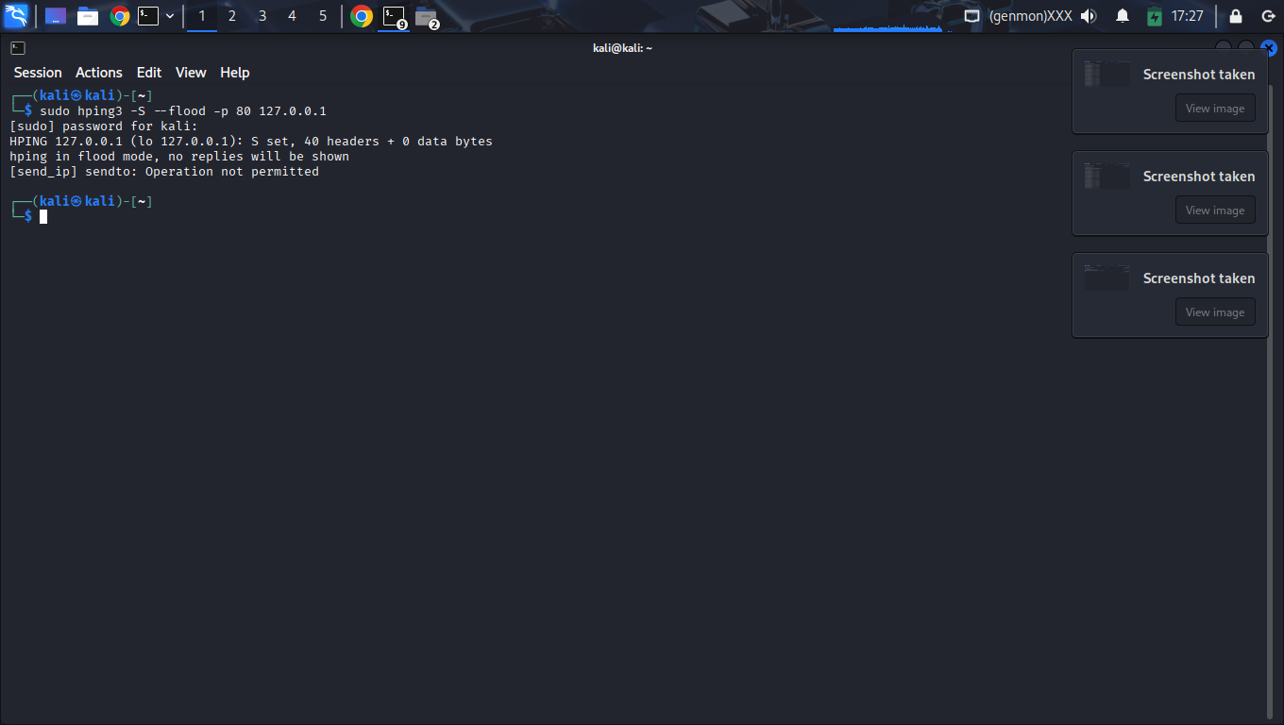Click View image on the top notification
This screenshot has width=1284, height=725.
tap(1215, 109)
